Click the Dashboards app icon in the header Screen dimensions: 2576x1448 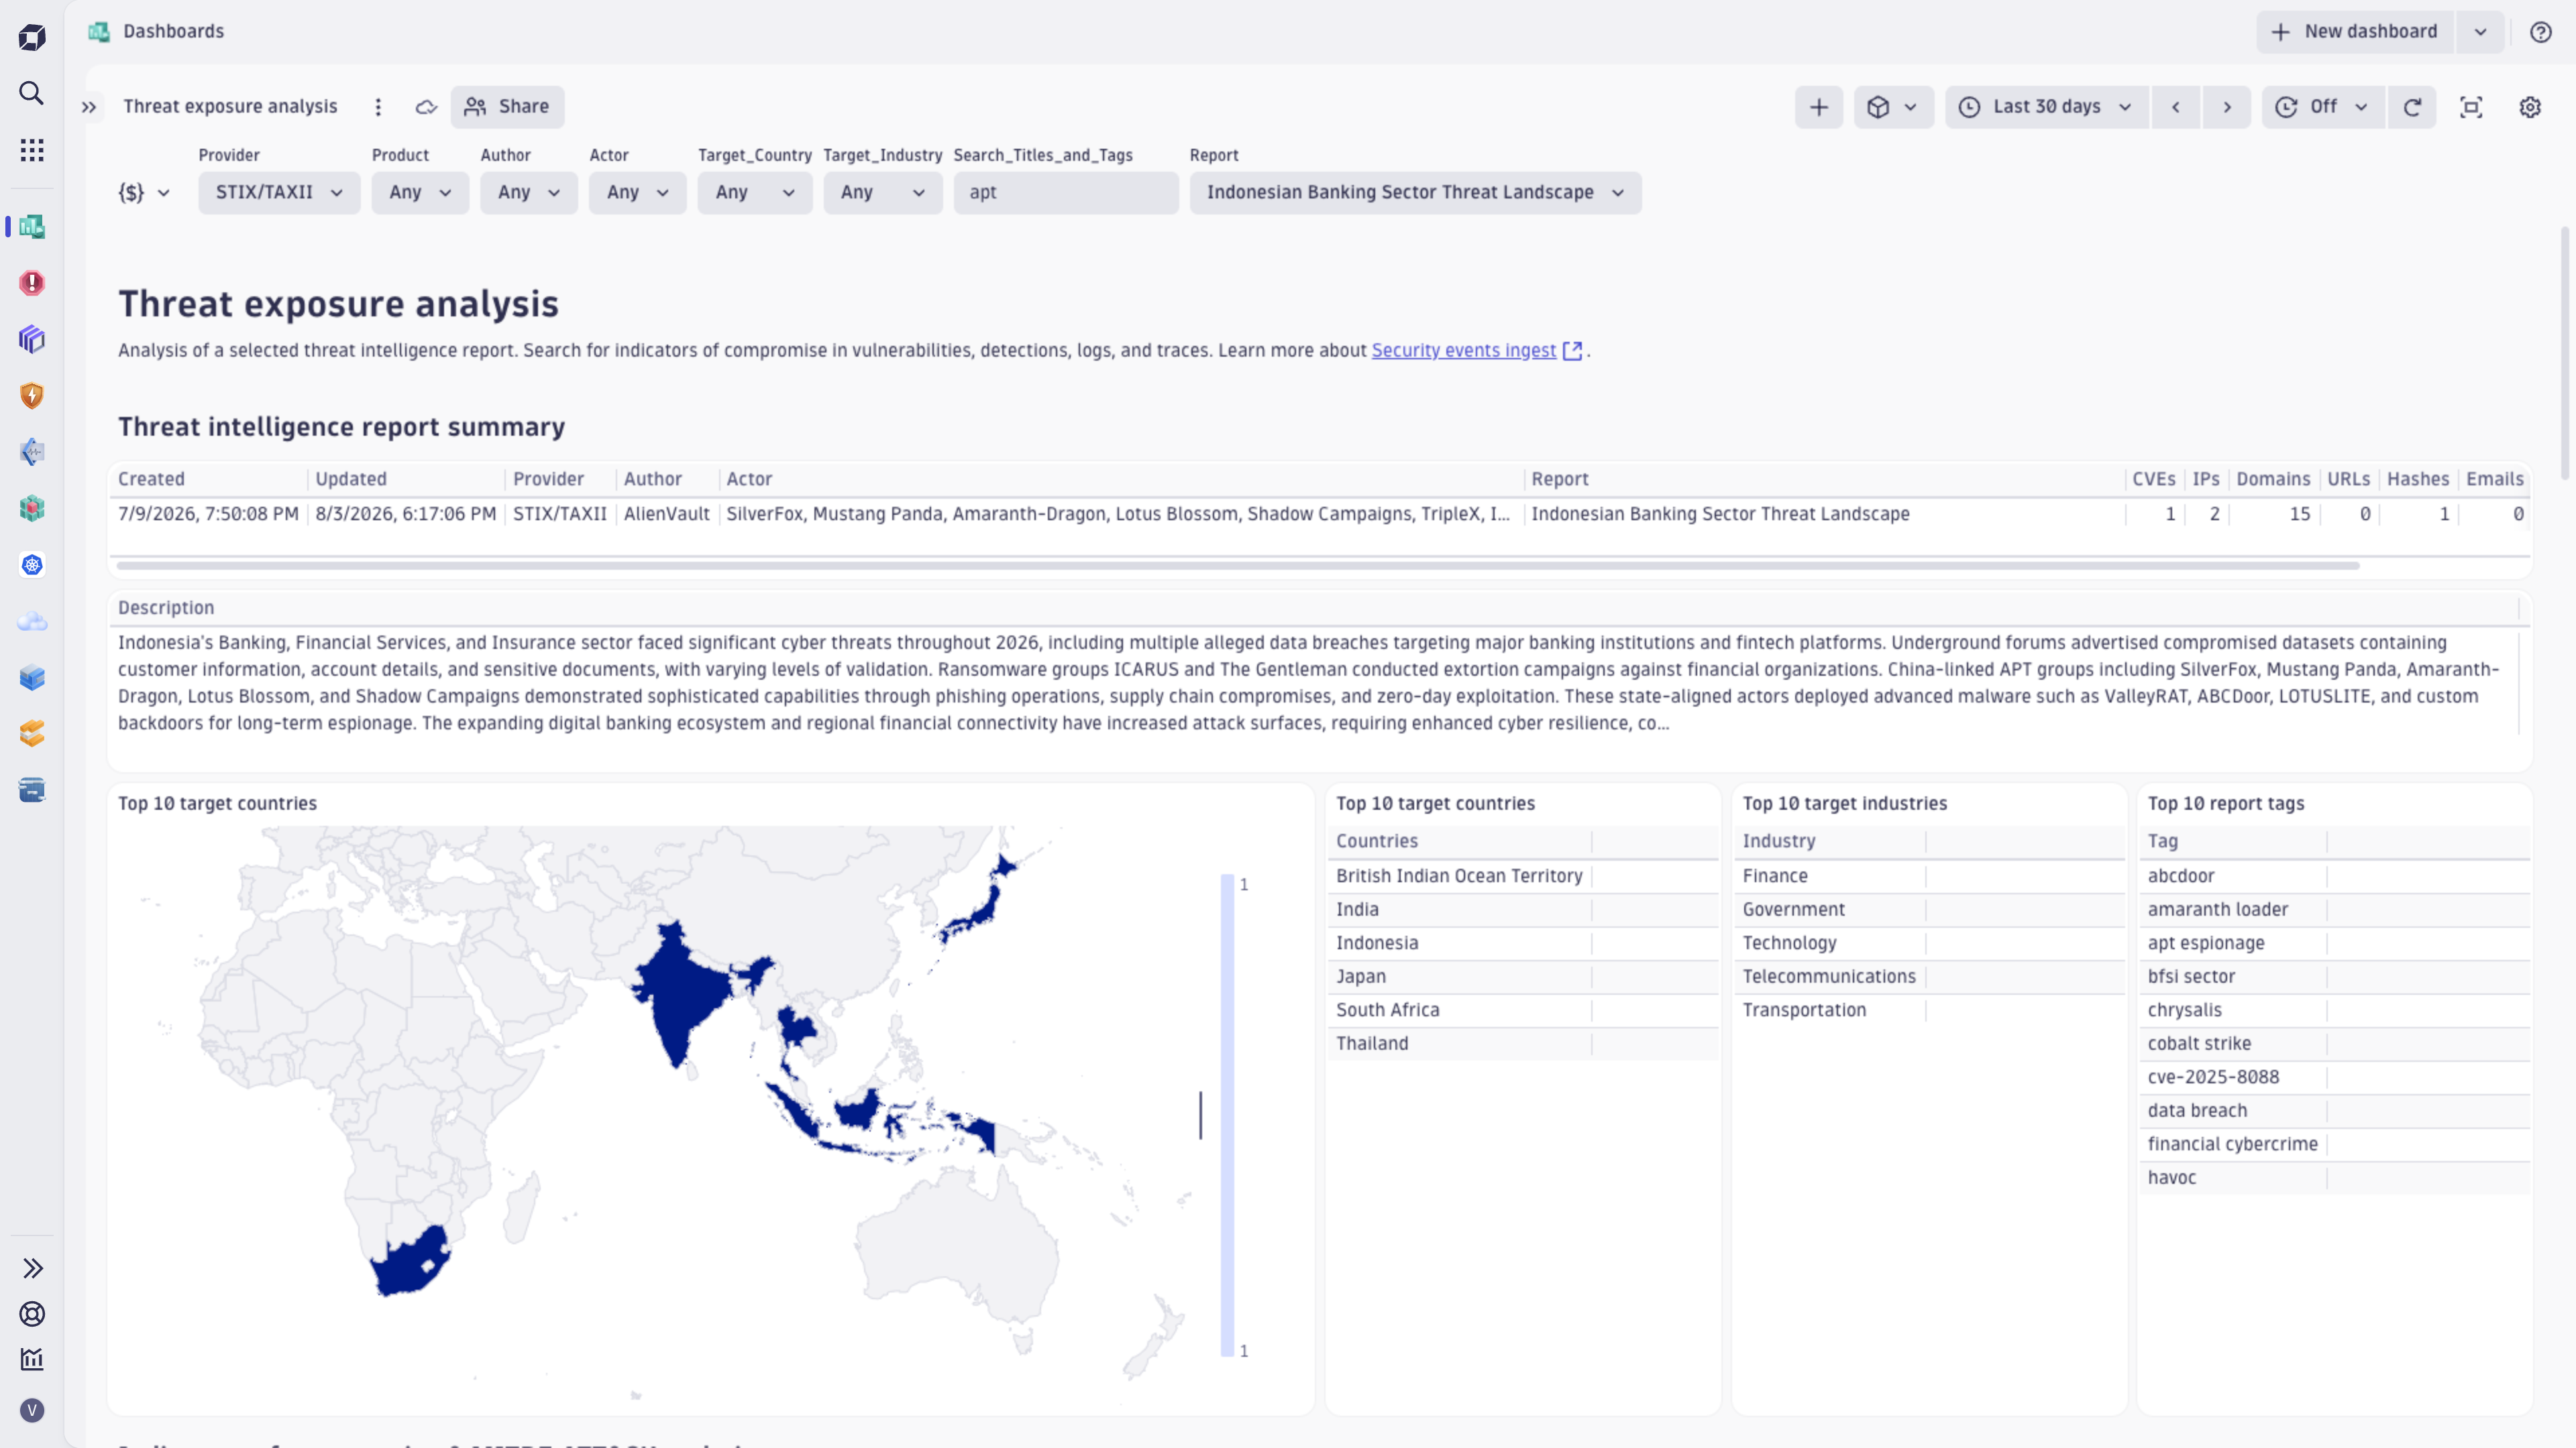tap(99, 32)
